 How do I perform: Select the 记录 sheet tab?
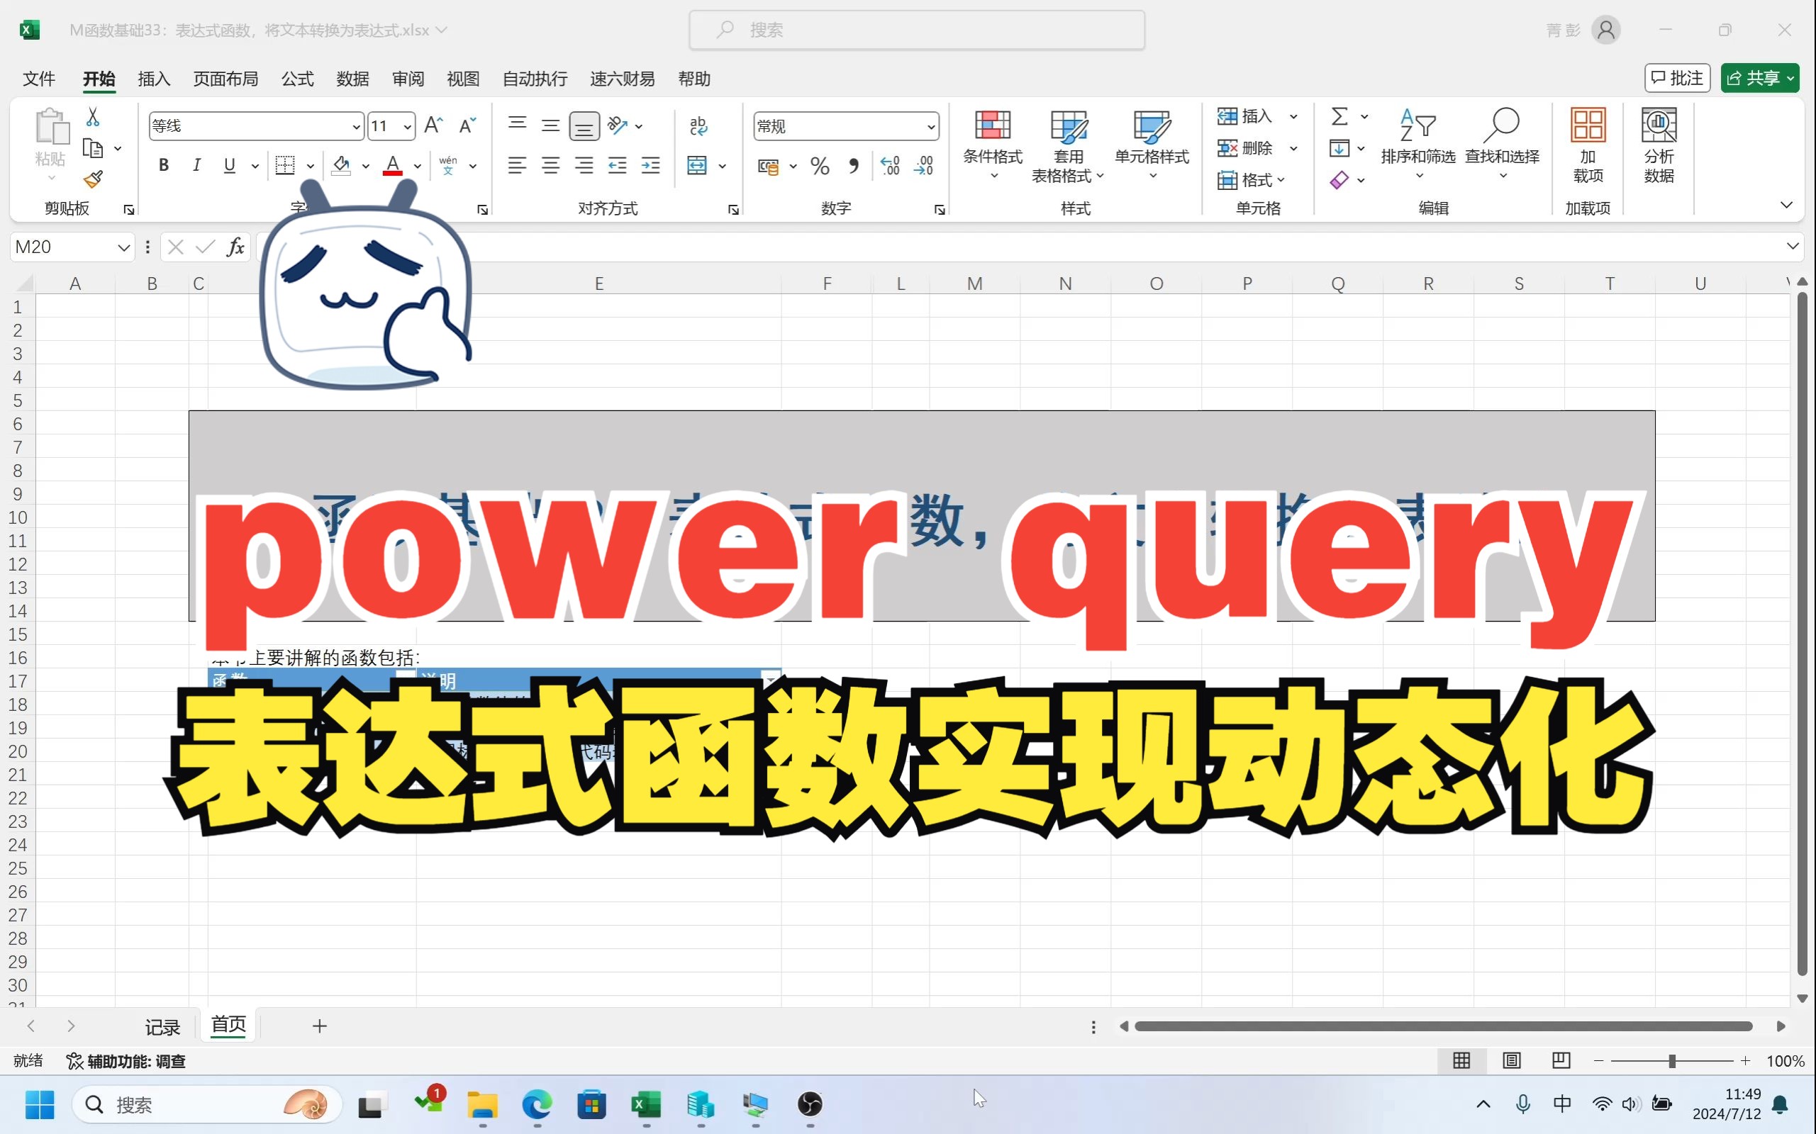click(162, 1026)
